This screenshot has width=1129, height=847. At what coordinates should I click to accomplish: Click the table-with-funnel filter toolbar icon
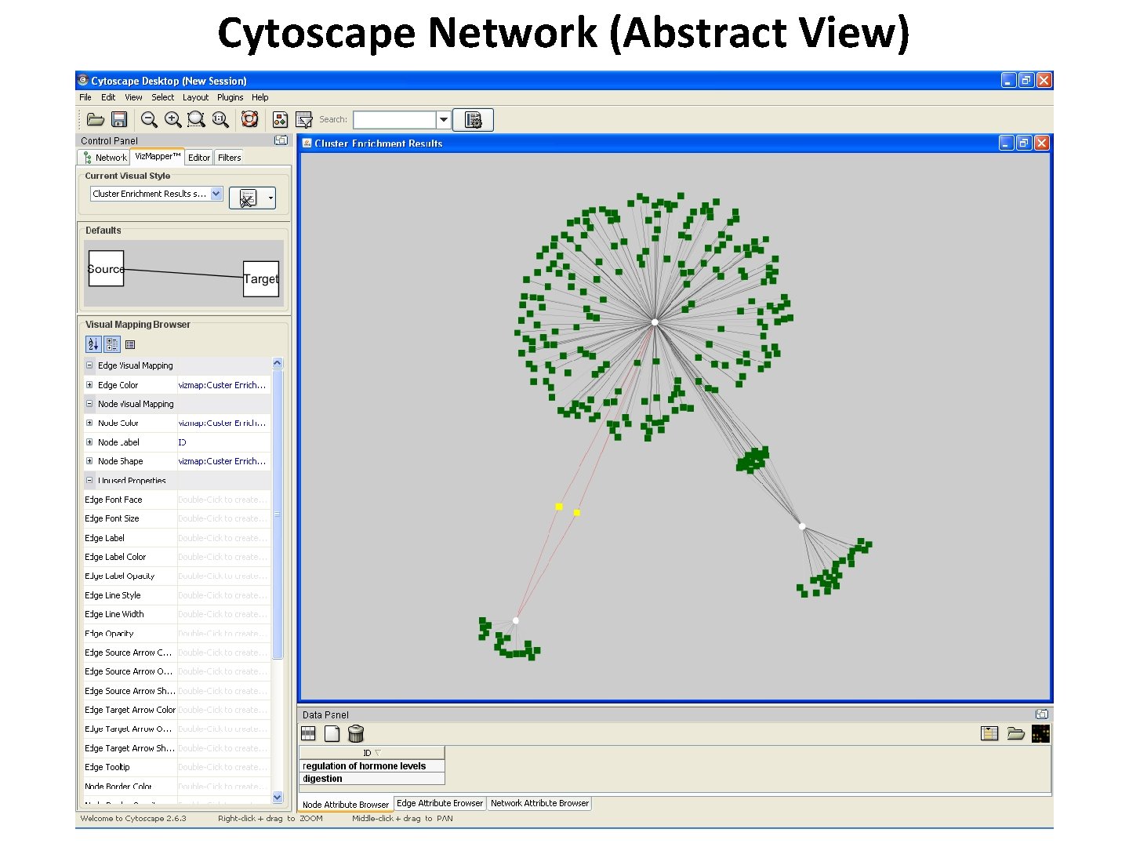(304, 119)
